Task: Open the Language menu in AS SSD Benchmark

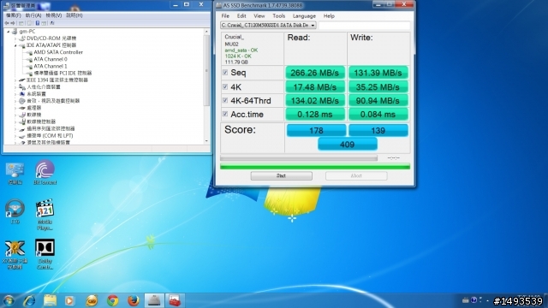Action: coord(305,16)
